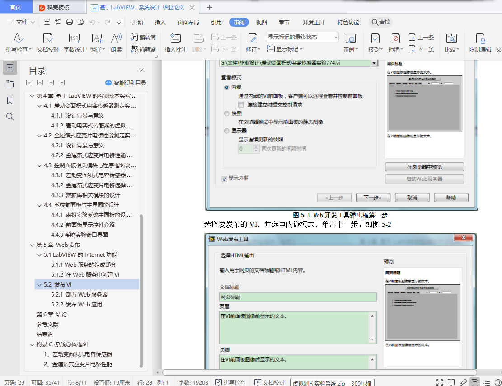The width and height of the screenshot is (502, 386).
Task: Toggle 文档校对 in the status bar
Action: (270, 382)
